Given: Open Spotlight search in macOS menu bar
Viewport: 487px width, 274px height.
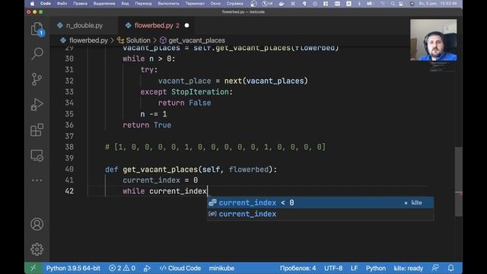Looking at the screenshot, I should tap(393, 4).
